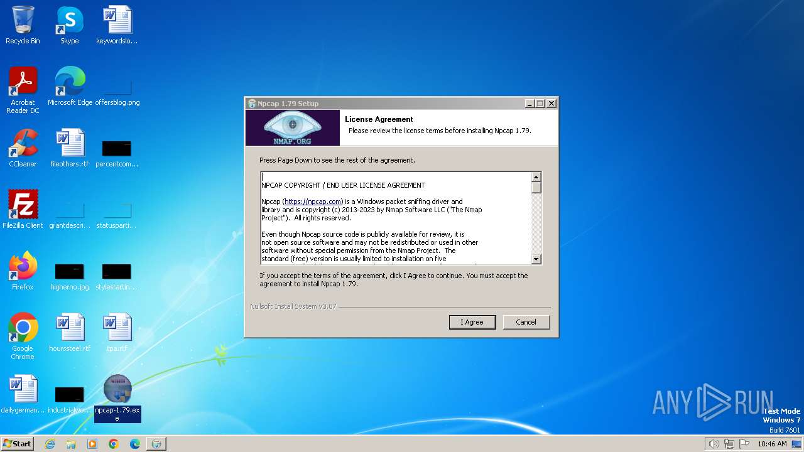Open Windows Explorer folder in taskbar
Screen dimensions: 804x452
[x=71, y=444]
